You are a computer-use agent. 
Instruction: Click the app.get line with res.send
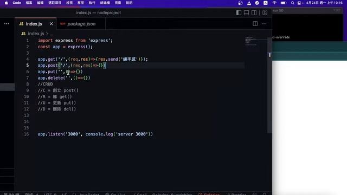(x=93, y=59)
